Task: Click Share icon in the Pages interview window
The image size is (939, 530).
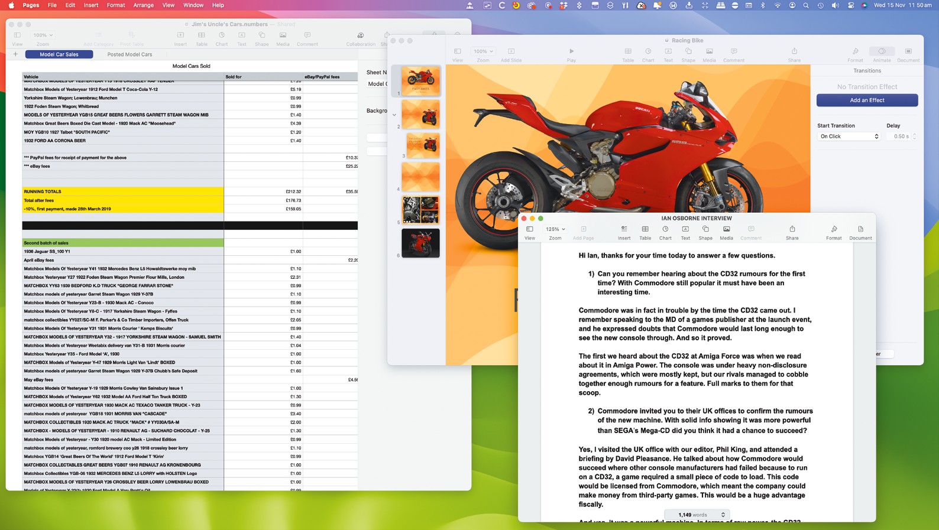Action: click(x=792, y=232)
